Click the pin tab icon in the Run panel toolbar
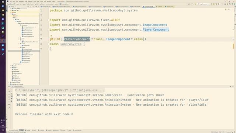This screenshot has height=133, width=236. pyautogui.click(x=9, y=108)
